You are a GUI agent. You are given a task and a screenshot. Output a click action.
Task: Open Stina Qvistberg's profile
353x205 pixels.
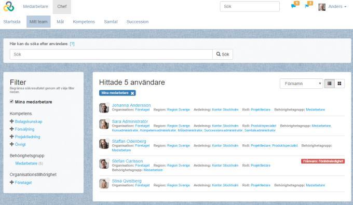(127, 181)
